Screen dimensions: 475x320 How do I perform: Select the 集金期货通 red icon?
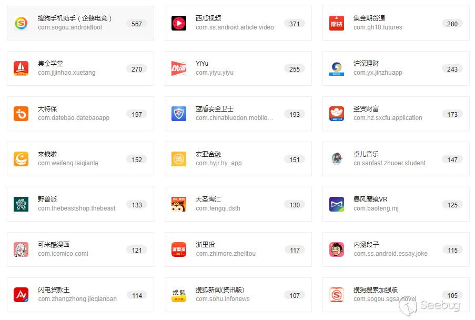point(337,23)
